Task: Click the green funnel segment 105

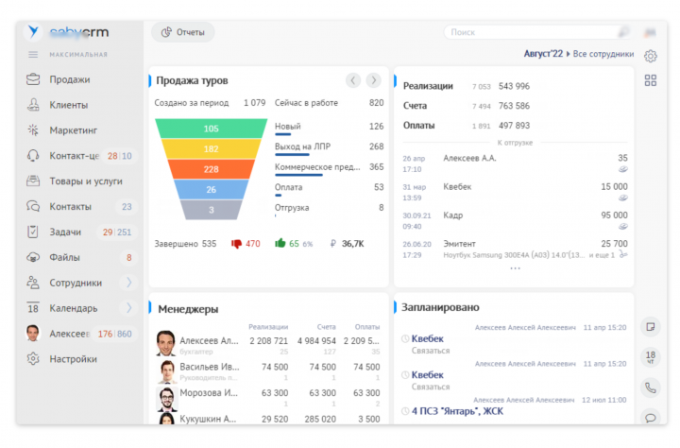Action: pyautogui.click(x=211, y=129)
